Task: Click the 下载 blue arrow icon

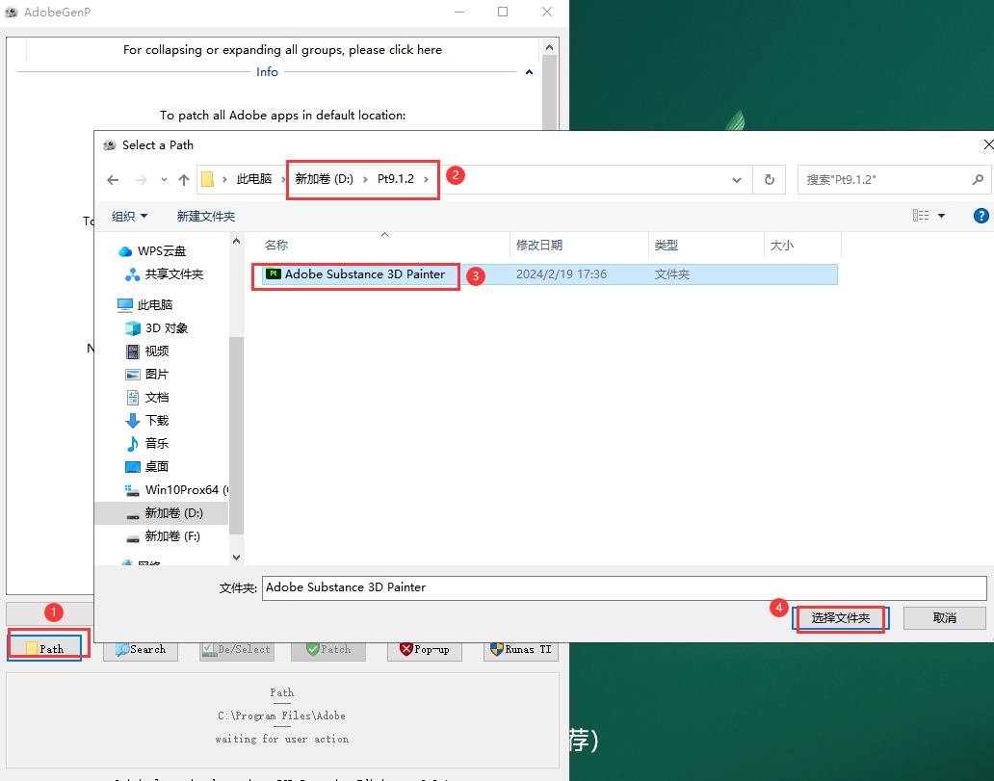Action: coord(133,420)
